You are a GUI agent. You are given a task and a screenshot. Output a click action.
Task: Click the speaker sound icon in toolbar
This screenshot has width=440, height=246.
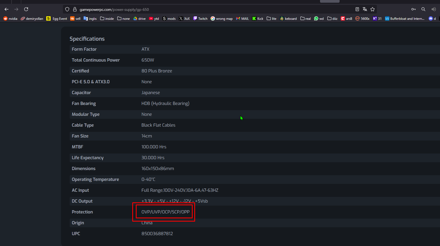433,9
